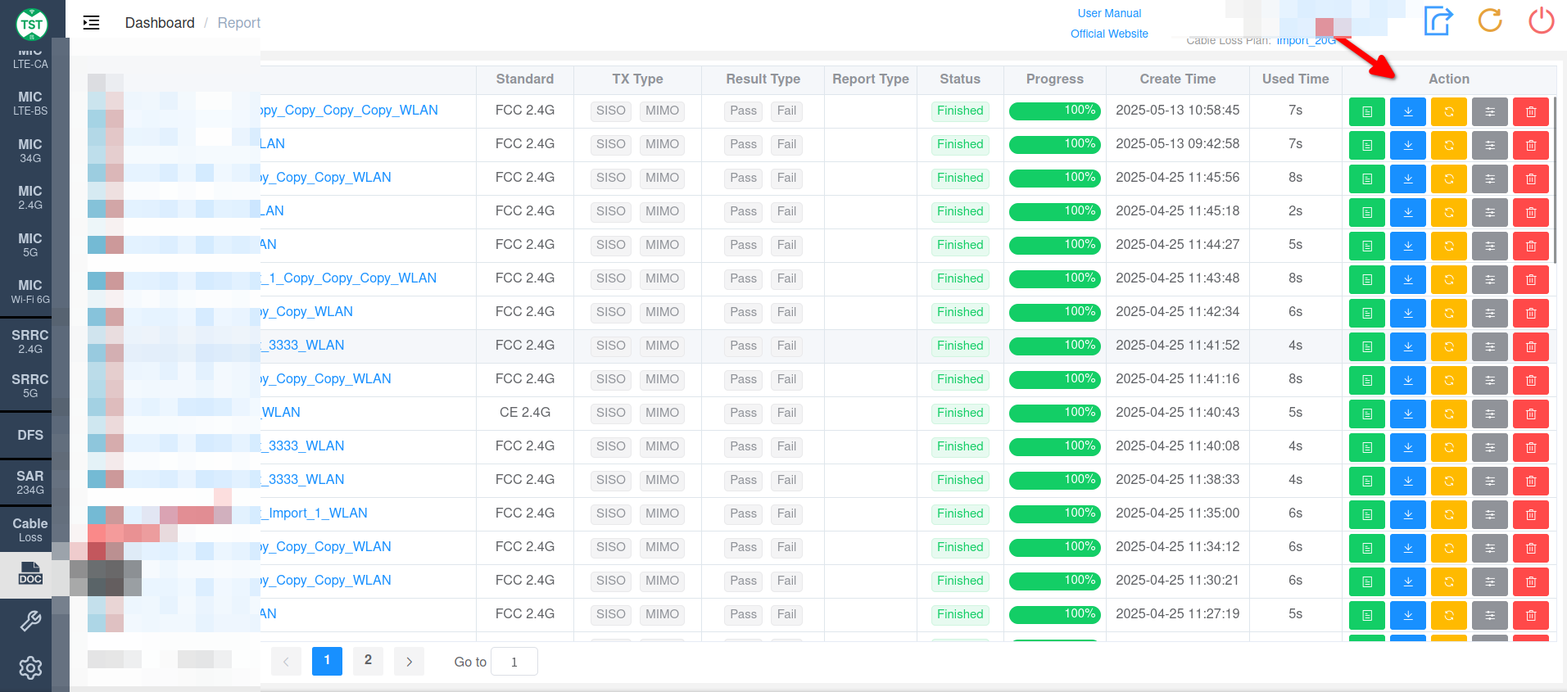1567x692 pixels.
Task: Download report for row created 2025-05-13 10:58:45
Action: tap(1407, 111)
